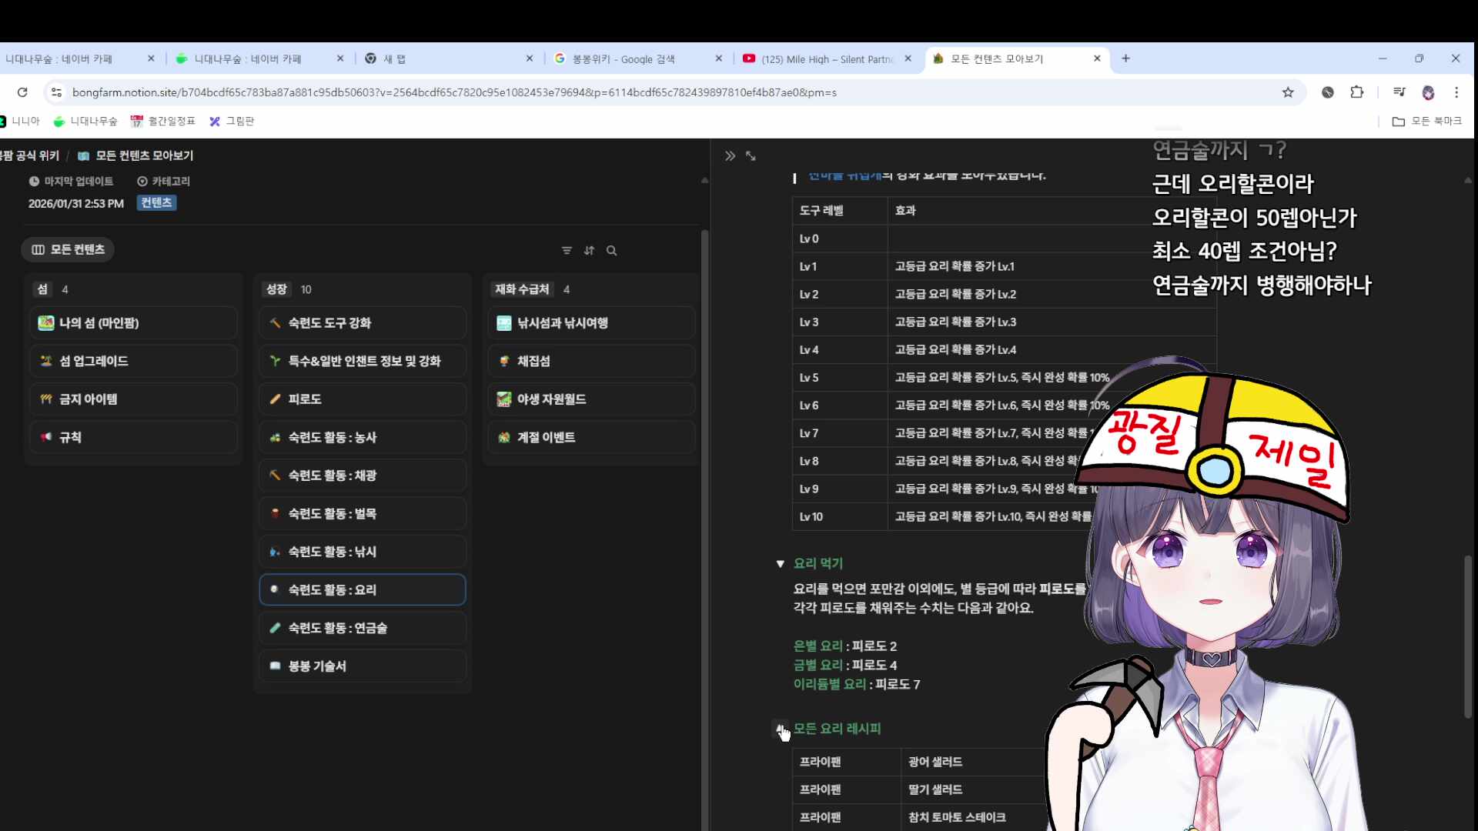The height and width of the screenshot is (831, 1478).
Task: Bookmark the page using the star icon
Action: tap(1288, 92)
